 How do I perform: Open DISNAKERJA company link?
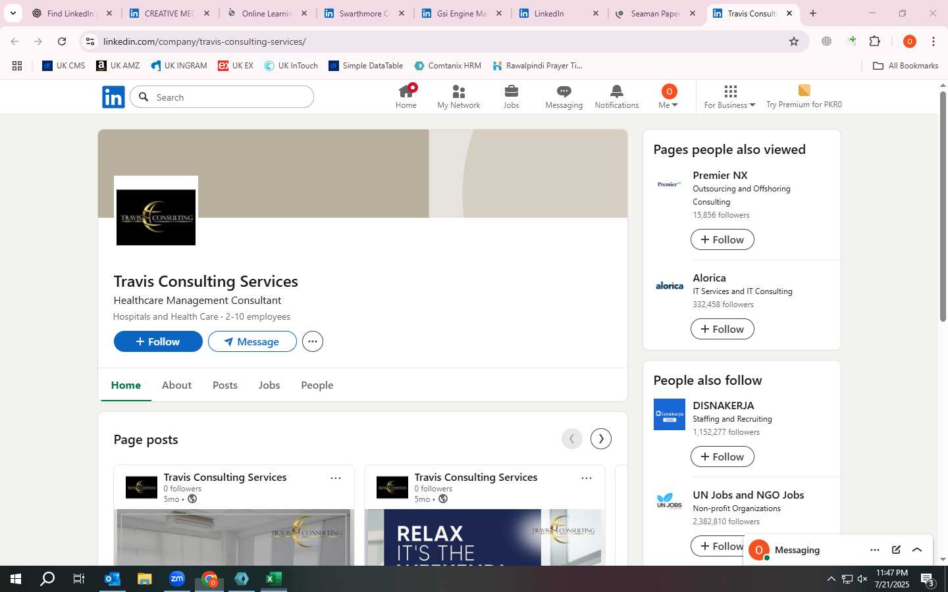(724, 405)
